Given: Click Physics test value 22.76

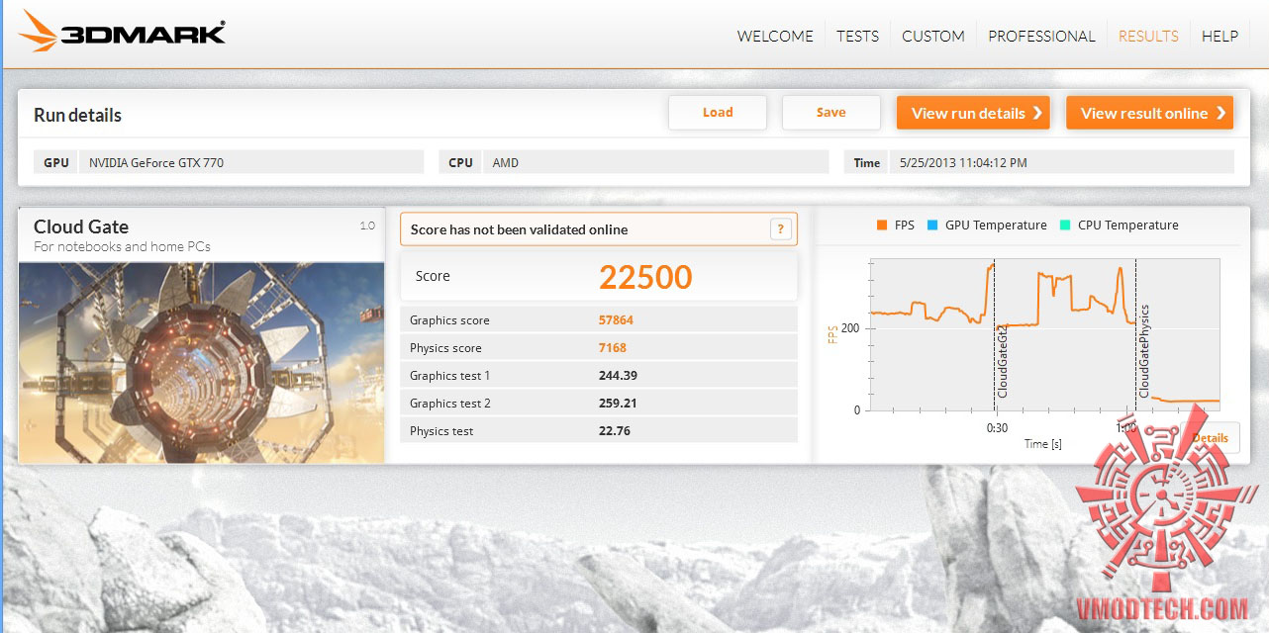Looking at the screenshot, I should pos(614,431).
